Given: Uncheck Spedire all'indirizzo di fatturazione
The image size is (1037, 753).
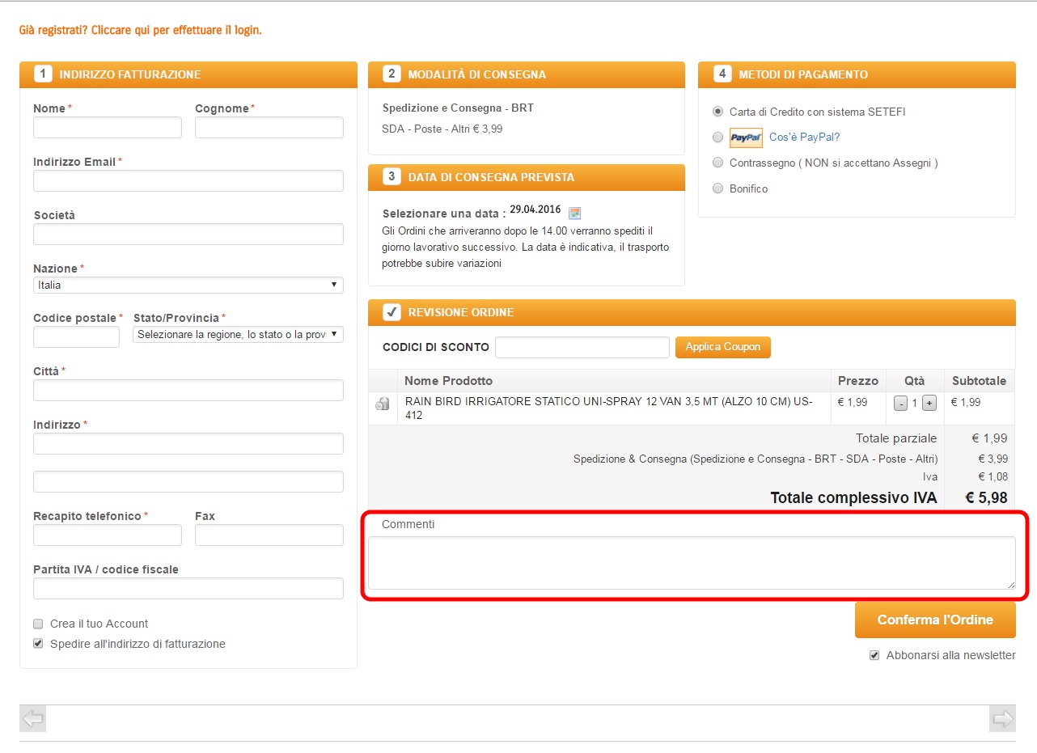Looking at the screenshot, I should [38, 644].
